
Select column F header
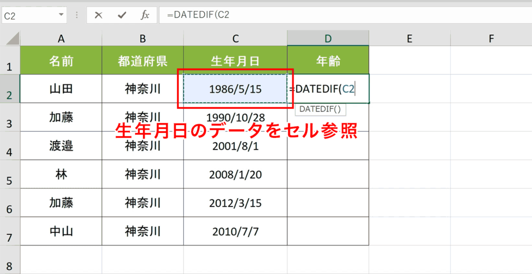pos(491,38)
